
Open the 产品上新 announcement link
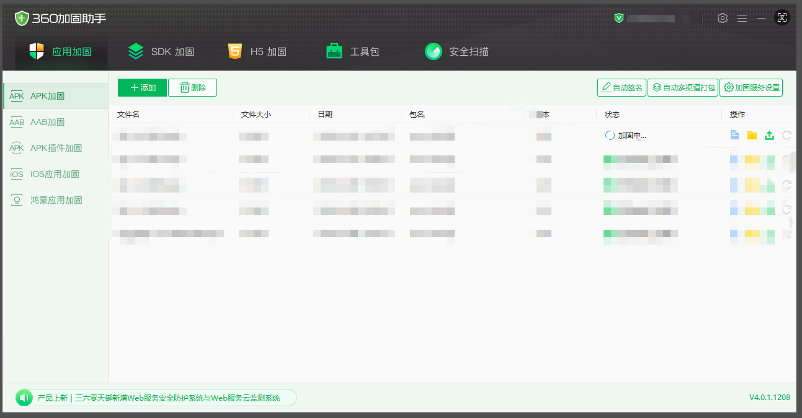tap(159, 398)
